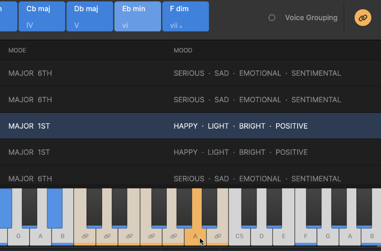Click the MODE column header
381x251 pixels.
tap(17, 50)
